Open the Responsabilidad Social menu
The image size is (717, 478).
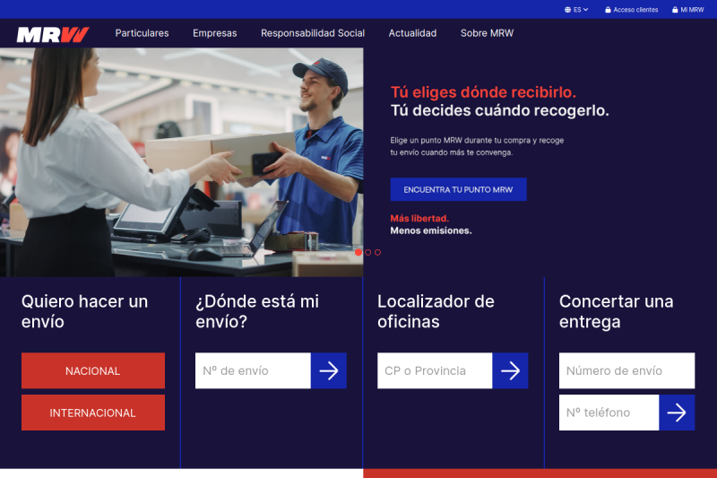(313, 33)
